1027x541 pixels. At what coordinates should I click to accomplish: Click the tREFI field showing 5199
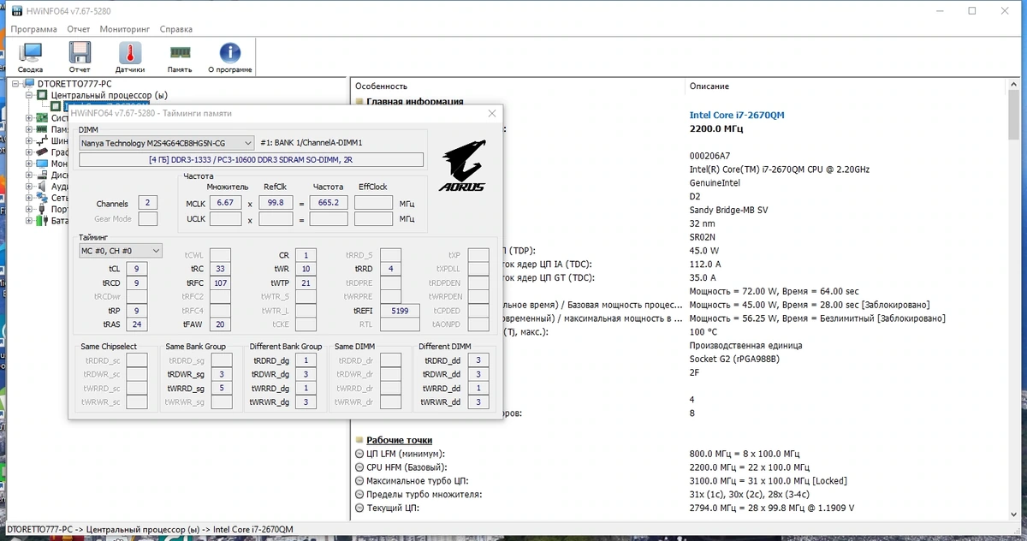[x=399, y=310]
